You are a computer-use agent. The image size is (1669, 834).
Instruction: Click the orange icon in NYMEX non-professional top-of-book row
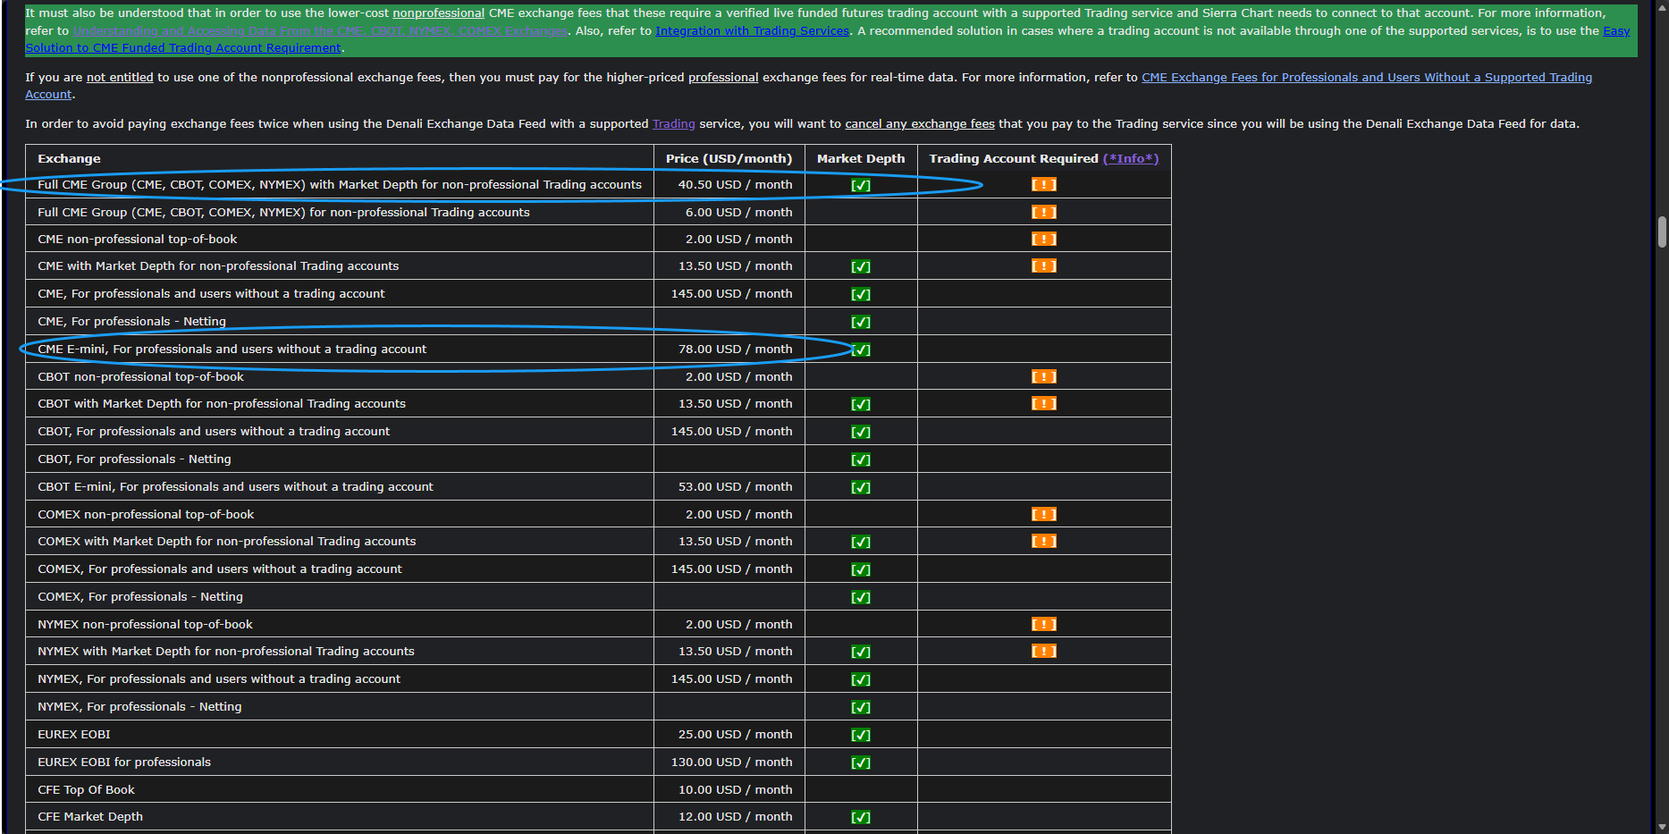(x=1043, y=625)
